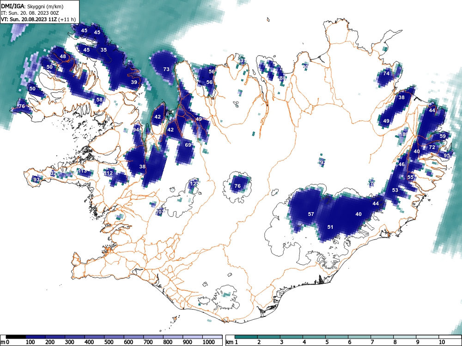Click the white 9–10 km swatch
The width and height of the screenshot is (462, 346).
pos(427,337)
